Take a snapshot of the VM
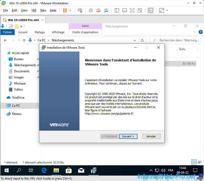 (91, 10)
